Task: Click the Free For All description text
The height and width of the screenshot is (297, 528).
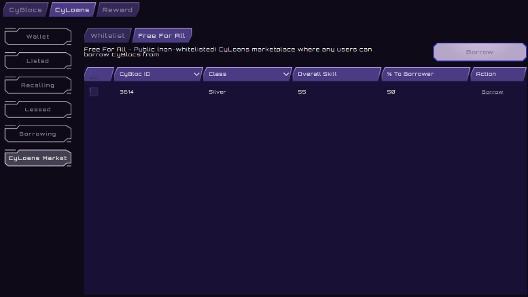Action: [228, 52]
